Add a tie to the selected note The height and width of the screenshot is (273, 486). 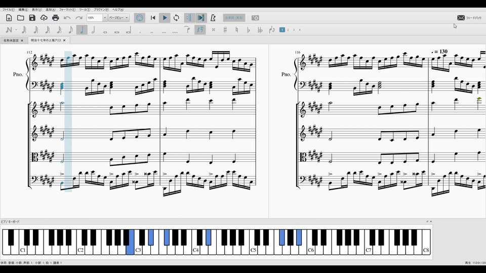click(187, 30)
